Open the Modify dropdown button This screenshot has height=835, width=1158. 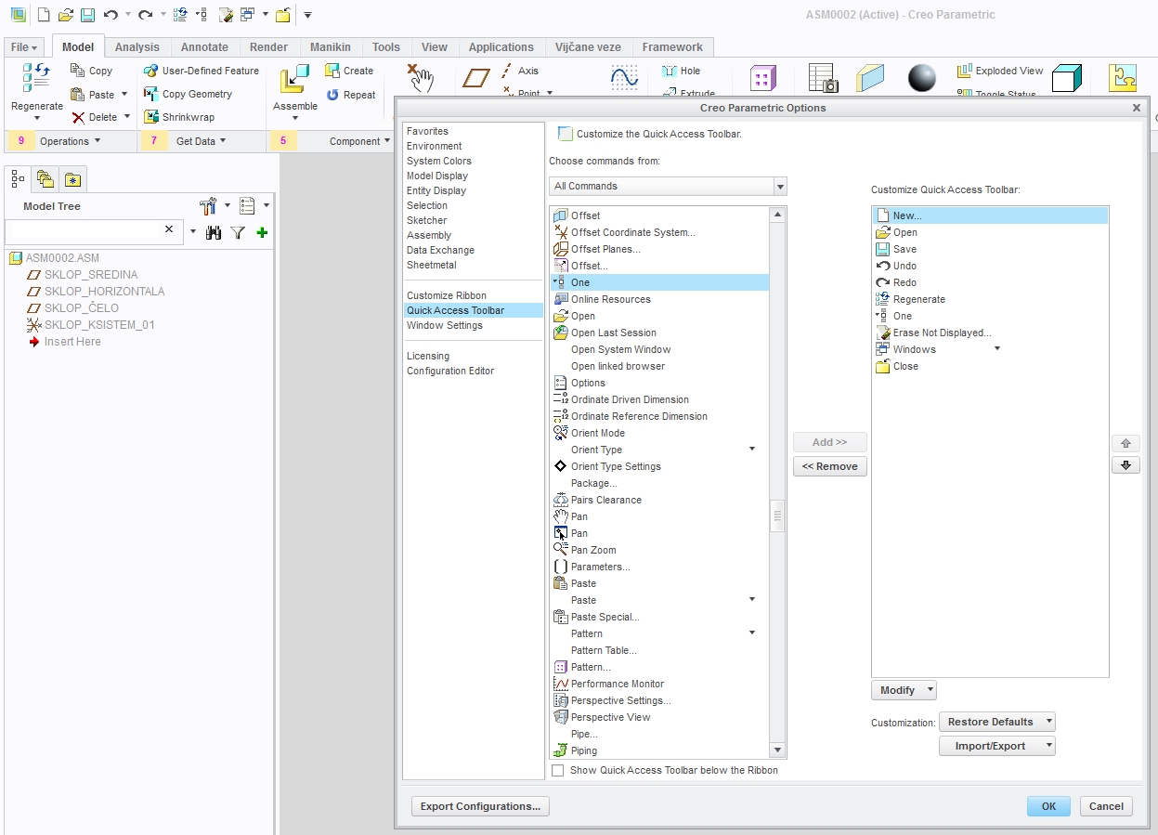(x=904, y=690)
